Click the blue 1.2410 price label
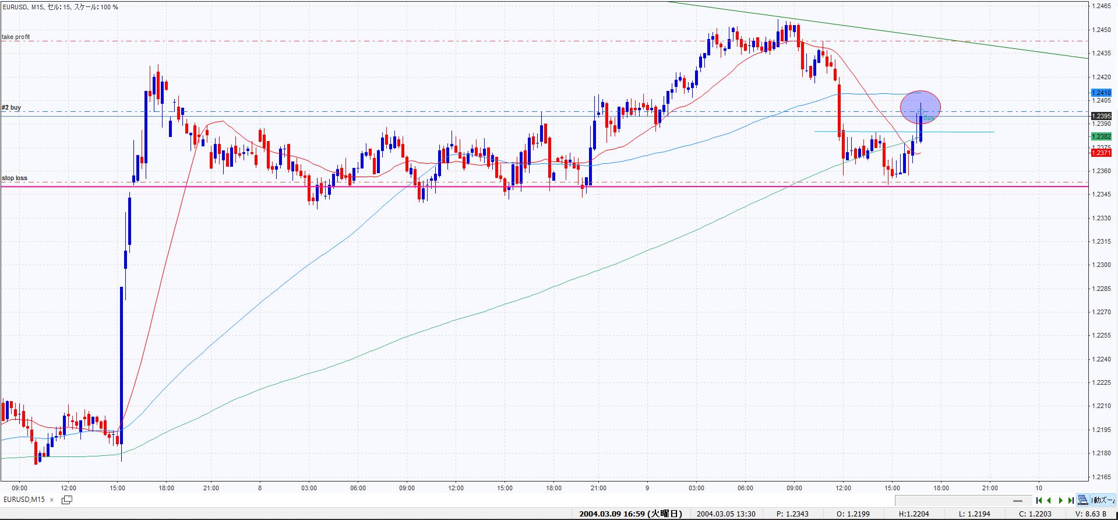This screenshot has height=520, width=1118. 1101,93
